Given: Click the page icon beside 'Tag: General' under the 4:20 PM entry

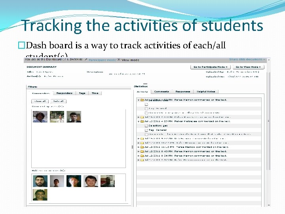Looking at the screenshot, I should click(x=146, y=130).
